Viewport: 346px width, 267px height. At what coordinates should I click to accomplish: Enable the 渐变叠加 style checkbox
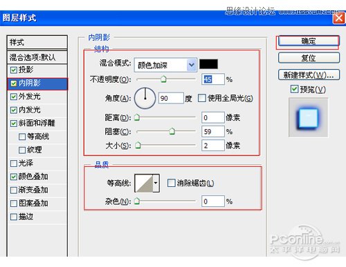(x=14, y=190)
